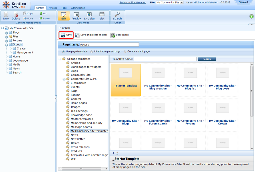Click the Spell check icon

(113, 35)
